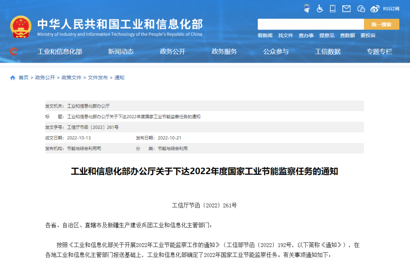This screenshot has height=264, width=410.
Task: Open the Weibo icon link
Action: pos(375,8)
